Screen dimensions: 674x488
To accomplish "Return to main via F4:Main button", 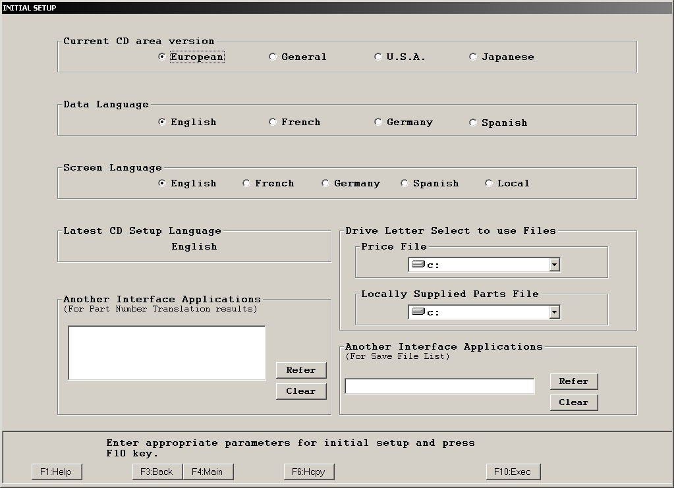I will click(208, 472).
